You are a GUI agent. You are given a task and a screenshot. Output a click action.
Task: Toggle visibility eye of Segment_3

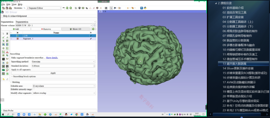coord(11,39)
